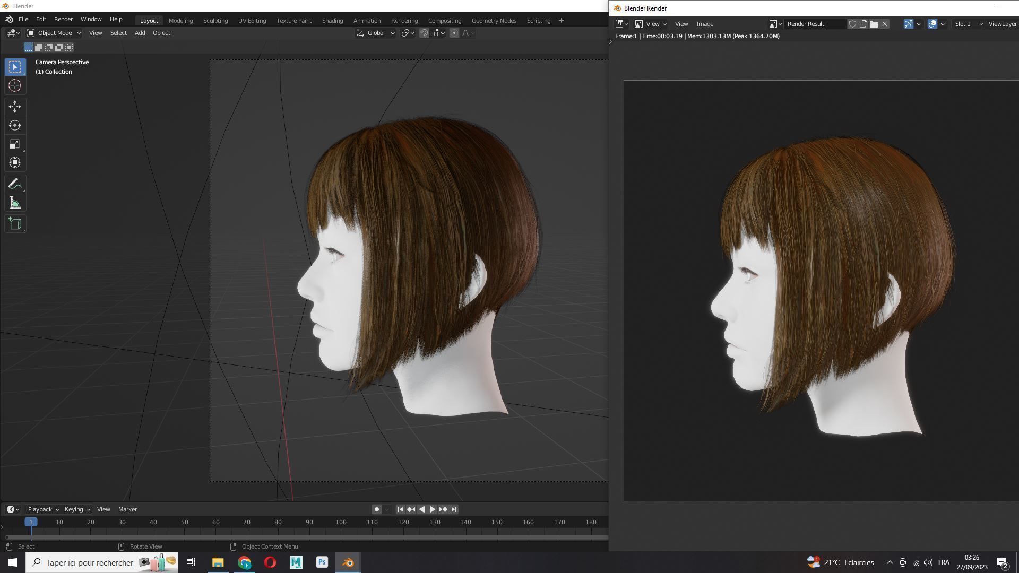
Task: Switch to the Geometry Nodes workspace tab
Action: click(494, 21)
